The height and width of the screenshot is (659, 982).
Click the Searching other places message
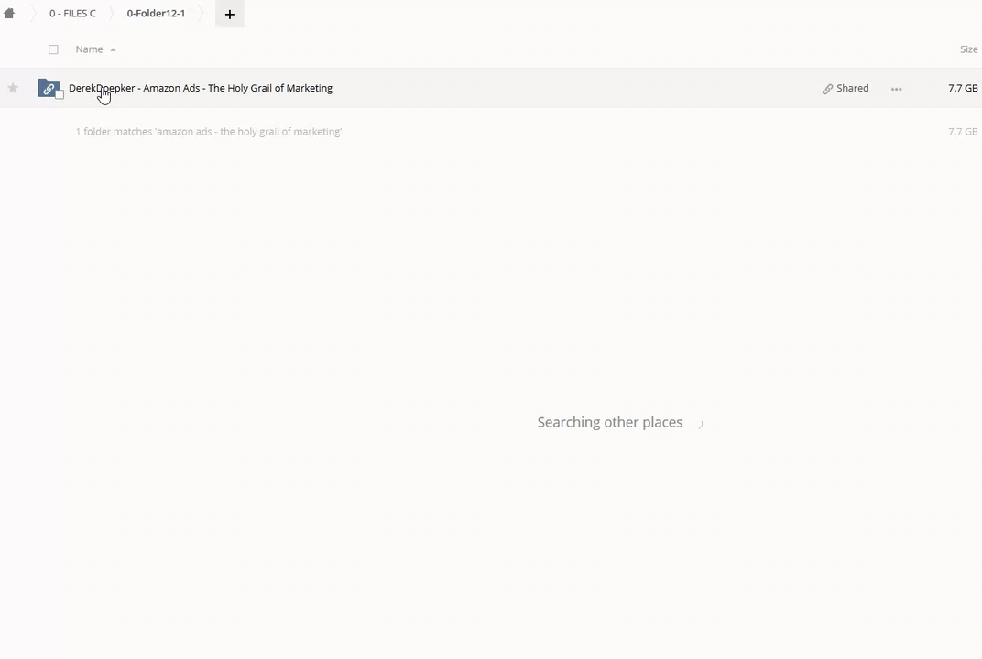click(609, 422)
